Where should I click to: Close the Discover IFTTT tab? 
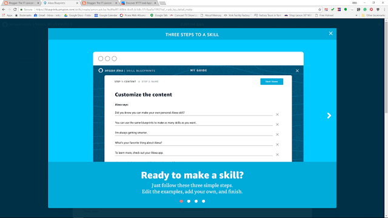pos(155,3)
